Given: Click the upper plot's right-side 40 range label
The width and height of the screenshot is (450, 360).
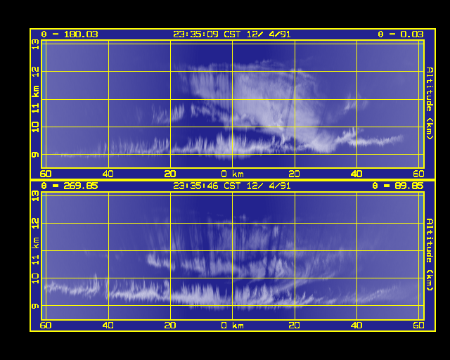Looking at the screenshot, I should point(356,174).
